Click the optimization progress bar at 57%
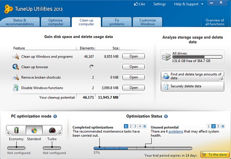Screen dimensions: 231x159 [x=142, y=148]
